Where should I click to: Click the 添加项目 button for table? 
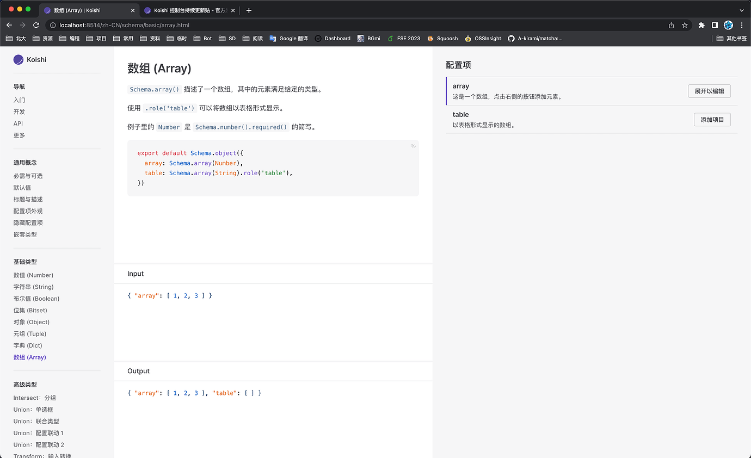(712, 120)
